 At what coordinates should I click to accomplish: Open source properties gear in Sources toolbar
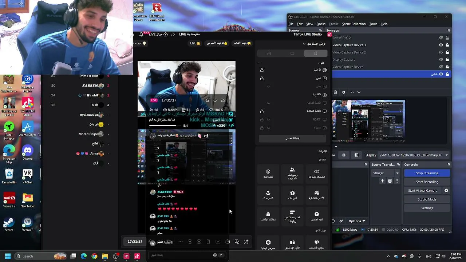coord(343,92)
